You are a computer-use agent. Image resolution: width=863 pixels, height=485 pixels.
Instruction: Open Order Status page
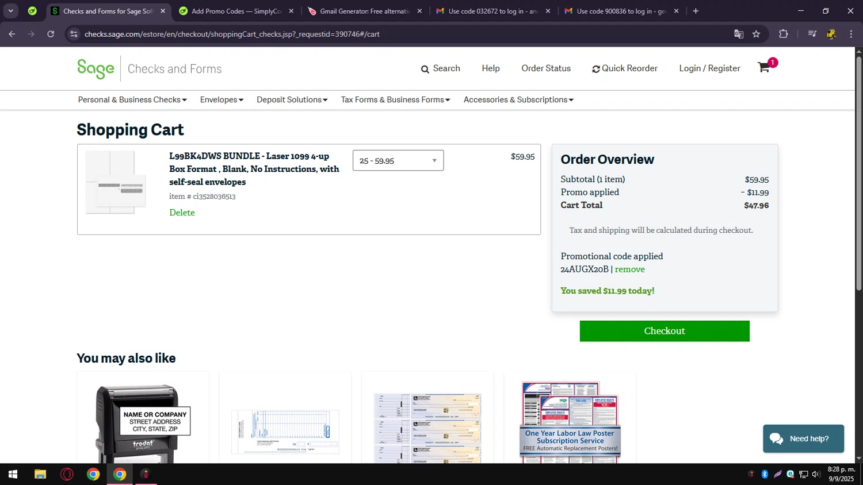546,68
